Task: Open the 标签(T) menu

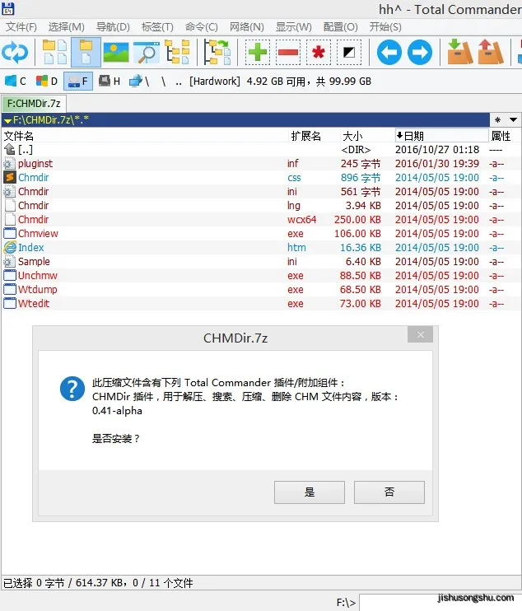Action: click(x=157, y=27)
